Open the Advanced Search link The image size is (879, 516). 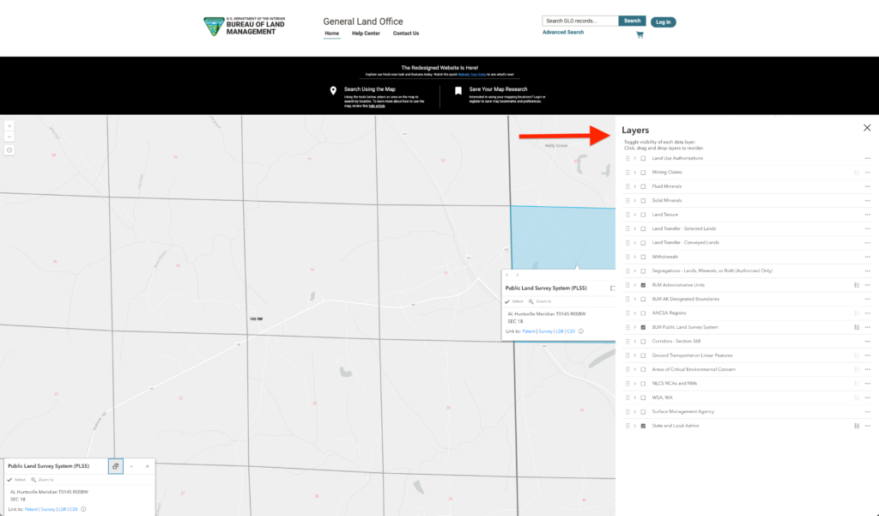coord(563,32)
